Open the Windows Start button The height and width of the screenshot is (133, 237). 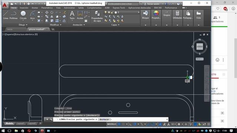[3, 130]
